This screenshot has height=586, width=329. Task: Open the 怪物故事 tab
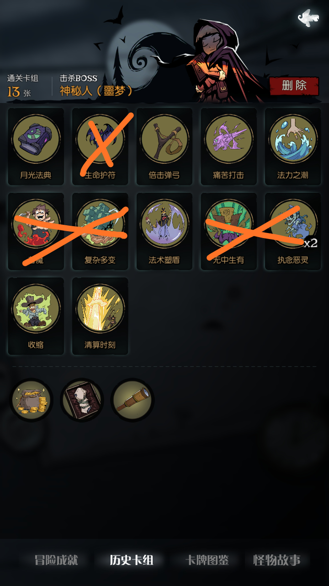pyautogui.click(x=277, y=560)
